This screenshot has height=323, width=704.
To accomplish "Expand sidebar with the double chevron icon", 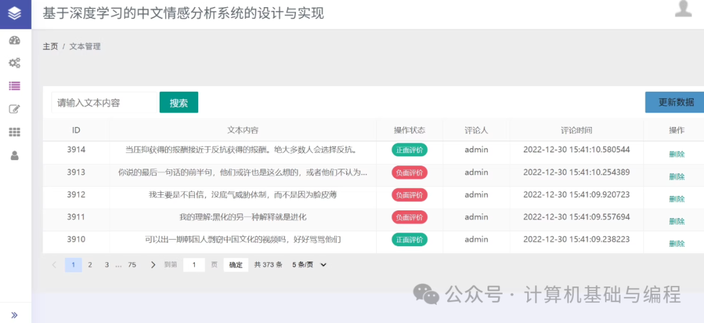I will [x=14, y=315].
